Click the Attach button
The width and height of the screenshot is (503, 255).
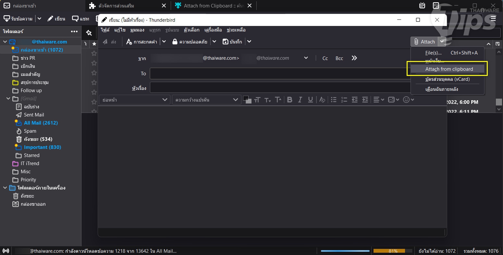point(424,42)
